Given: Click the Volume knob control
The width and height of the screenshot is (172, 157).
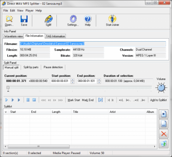Looking at the screenshot, I should [x=161, y=88].
